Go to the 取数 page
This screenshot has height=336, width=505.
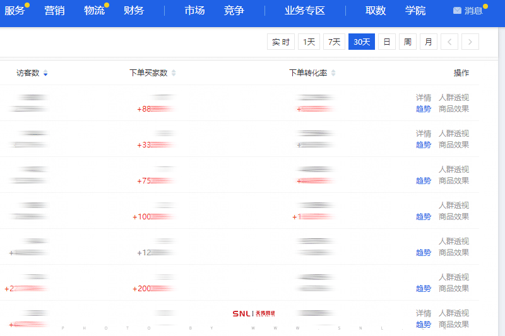pyautogui.click(x=376, y=11)
